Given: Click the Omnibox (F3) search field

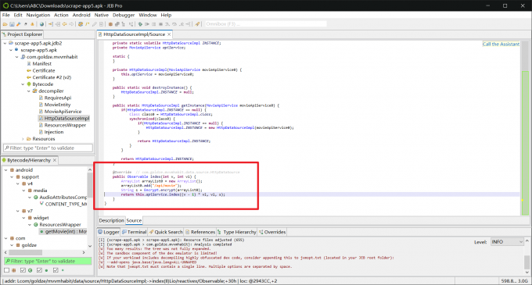Looking at the screenshot, I should 265,24.
